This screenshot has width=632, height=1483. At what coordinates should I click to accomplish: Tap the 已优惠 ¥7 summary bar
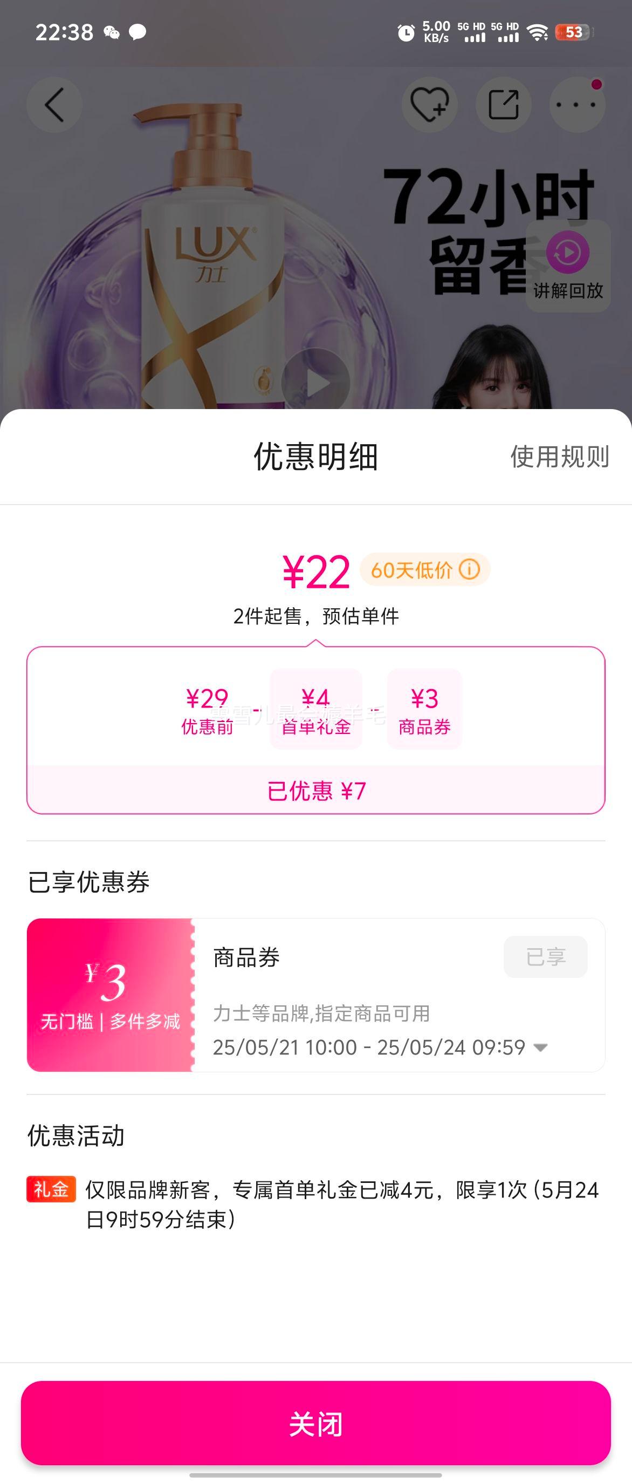pos(315,791)
